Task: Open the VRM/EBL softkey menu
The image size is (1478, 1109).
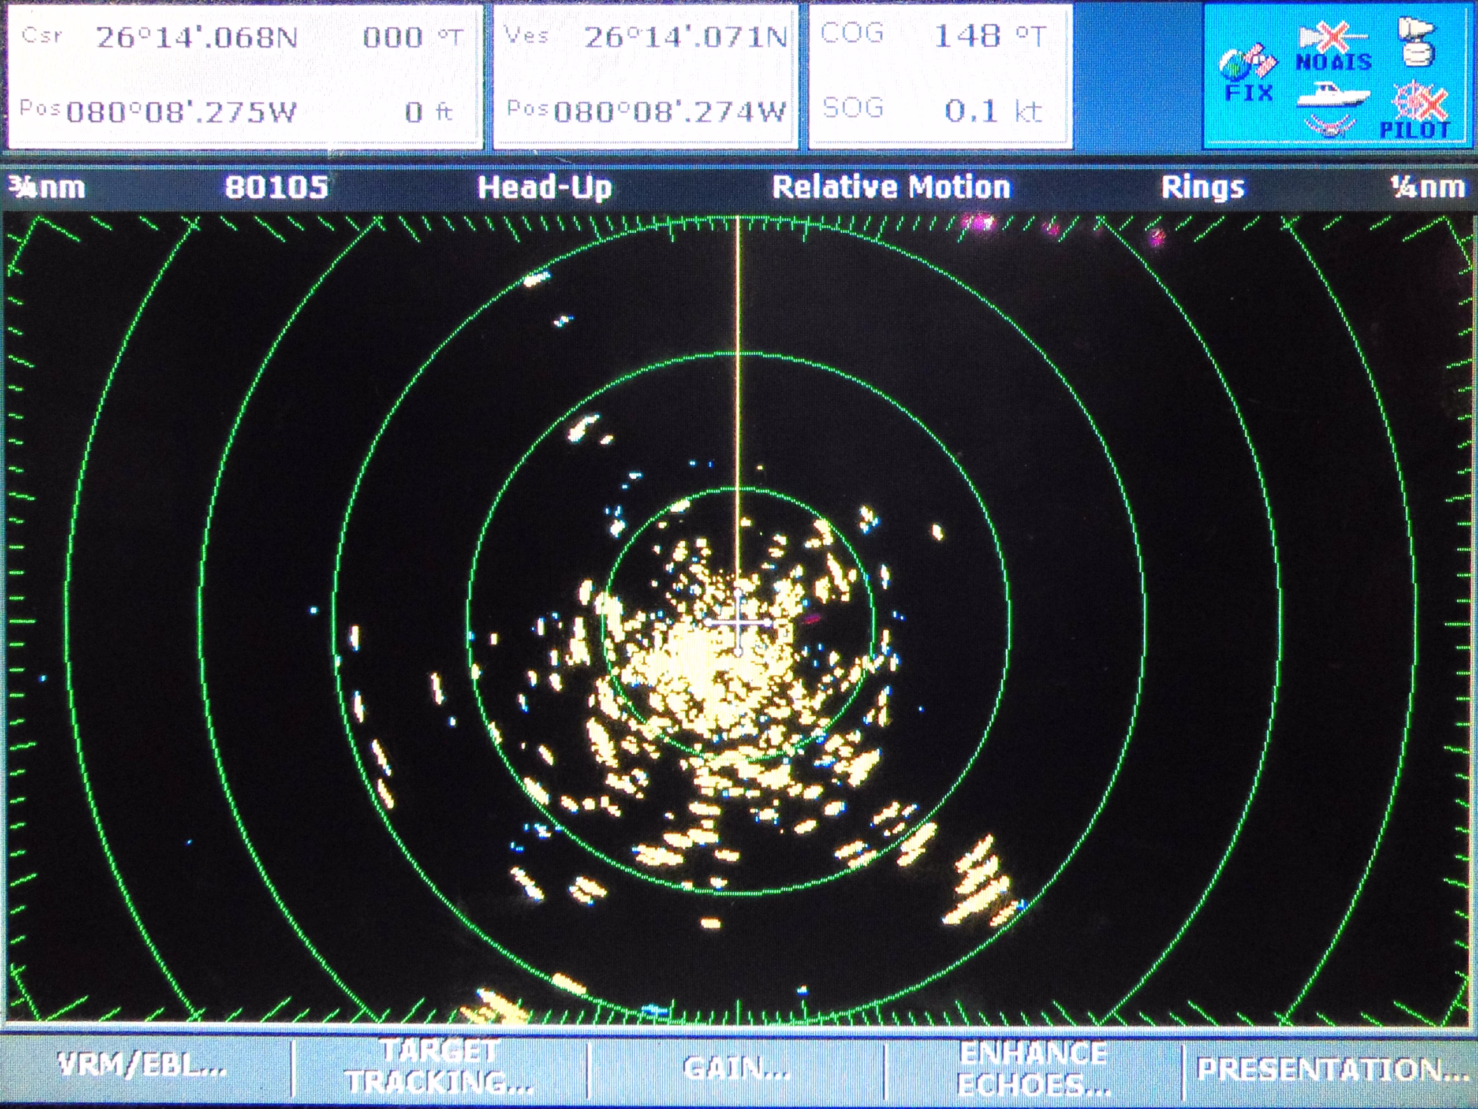Action: tap(141, 1066)
